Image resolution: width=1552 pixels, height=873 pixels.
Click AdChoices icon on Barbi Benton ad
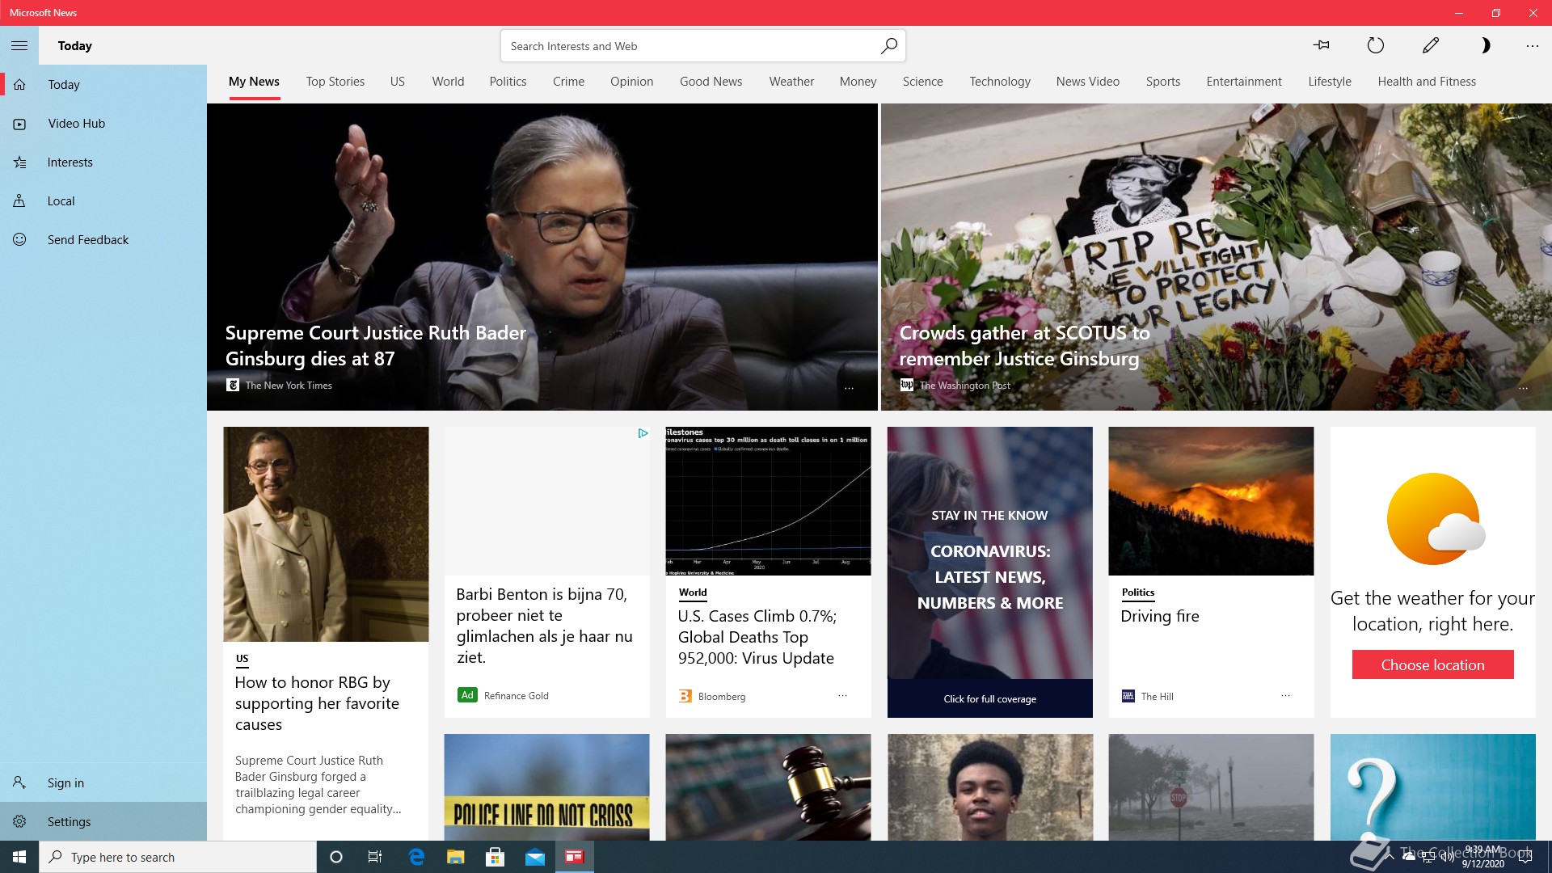[643, 433]
